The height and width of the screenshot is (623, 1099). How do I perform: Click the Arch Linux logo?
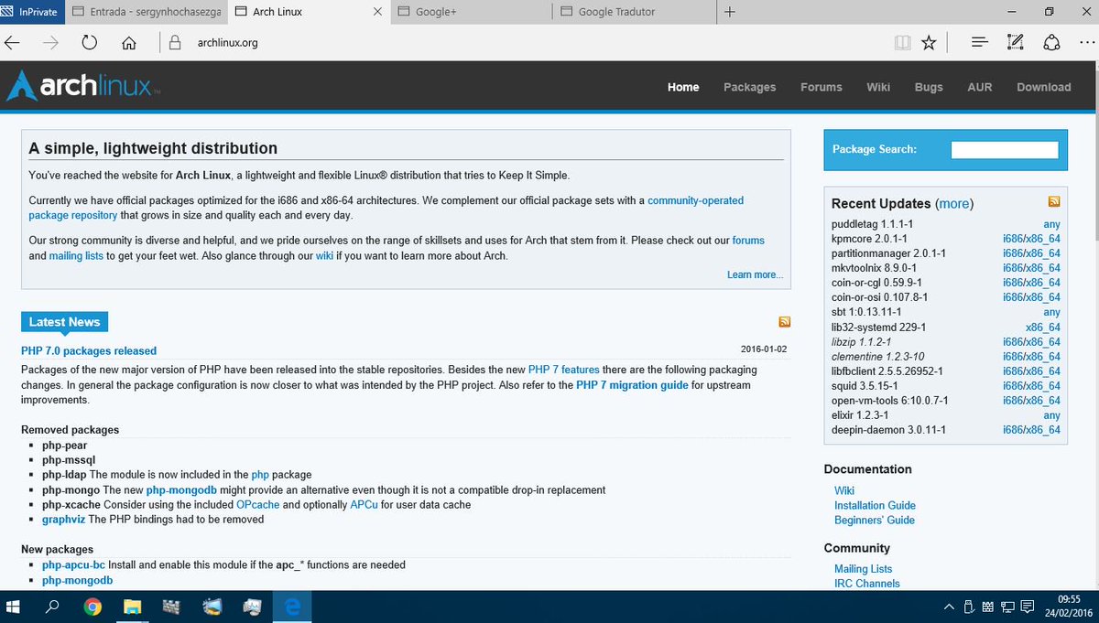pos(83,86)
